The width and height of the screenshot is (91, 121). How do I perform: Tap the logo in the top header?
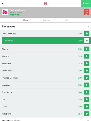tap(45, 4)
